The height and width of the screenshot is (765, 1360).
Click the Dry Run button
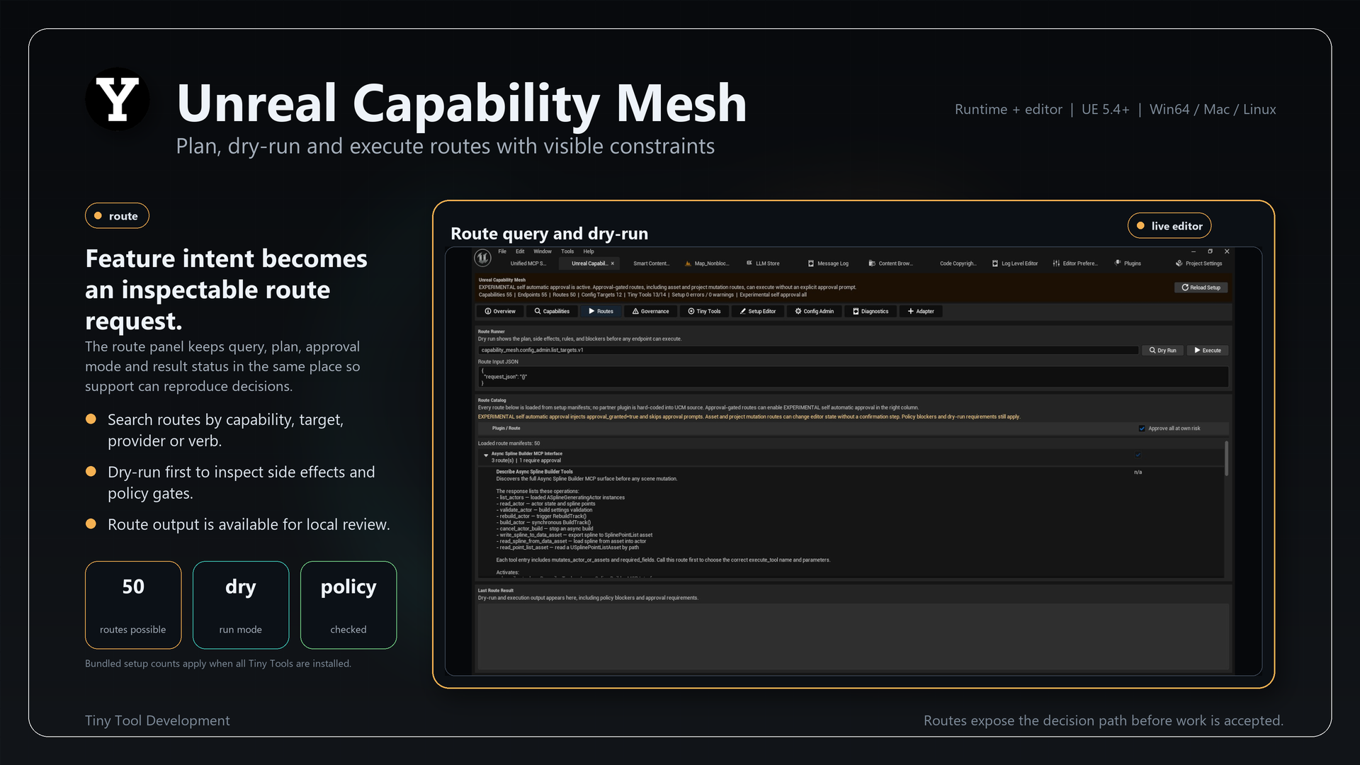click(1162, 351)
